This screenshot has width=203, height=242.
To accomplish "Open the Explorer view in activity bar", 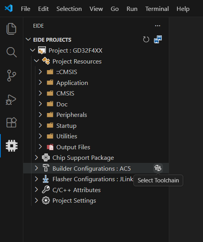I will 11,29.
